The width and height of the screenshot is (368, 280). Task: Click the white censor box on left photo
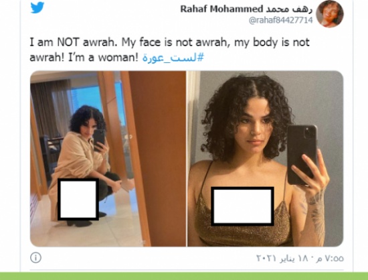click(78, 199)
